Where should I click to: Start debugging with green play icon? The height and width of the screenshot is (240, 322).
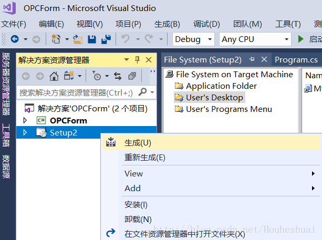(300, 39)
